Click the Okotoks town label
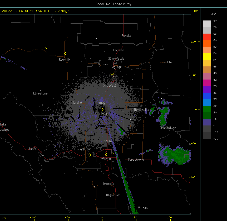 pos(108,184)
